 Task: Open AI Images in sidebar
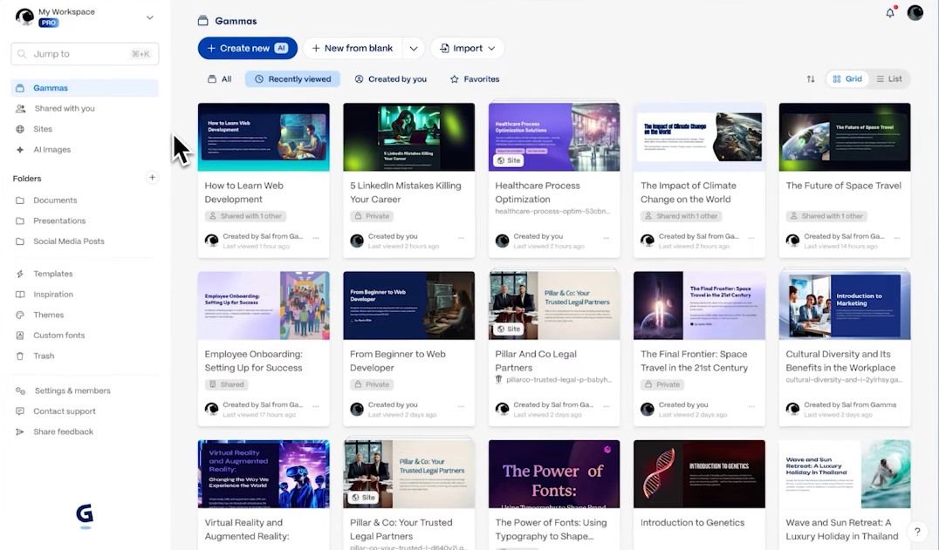click(x=51, y=149)
